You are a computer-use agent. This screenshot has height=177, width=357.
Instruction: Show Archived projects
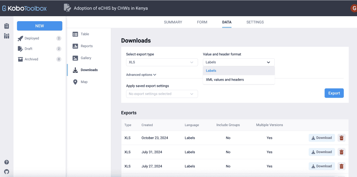coord(31,59)
